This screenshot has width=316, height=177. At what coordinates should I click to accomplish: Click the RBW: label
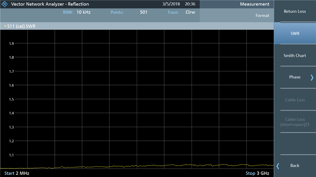pyautogui.click(x=68, y=12)
